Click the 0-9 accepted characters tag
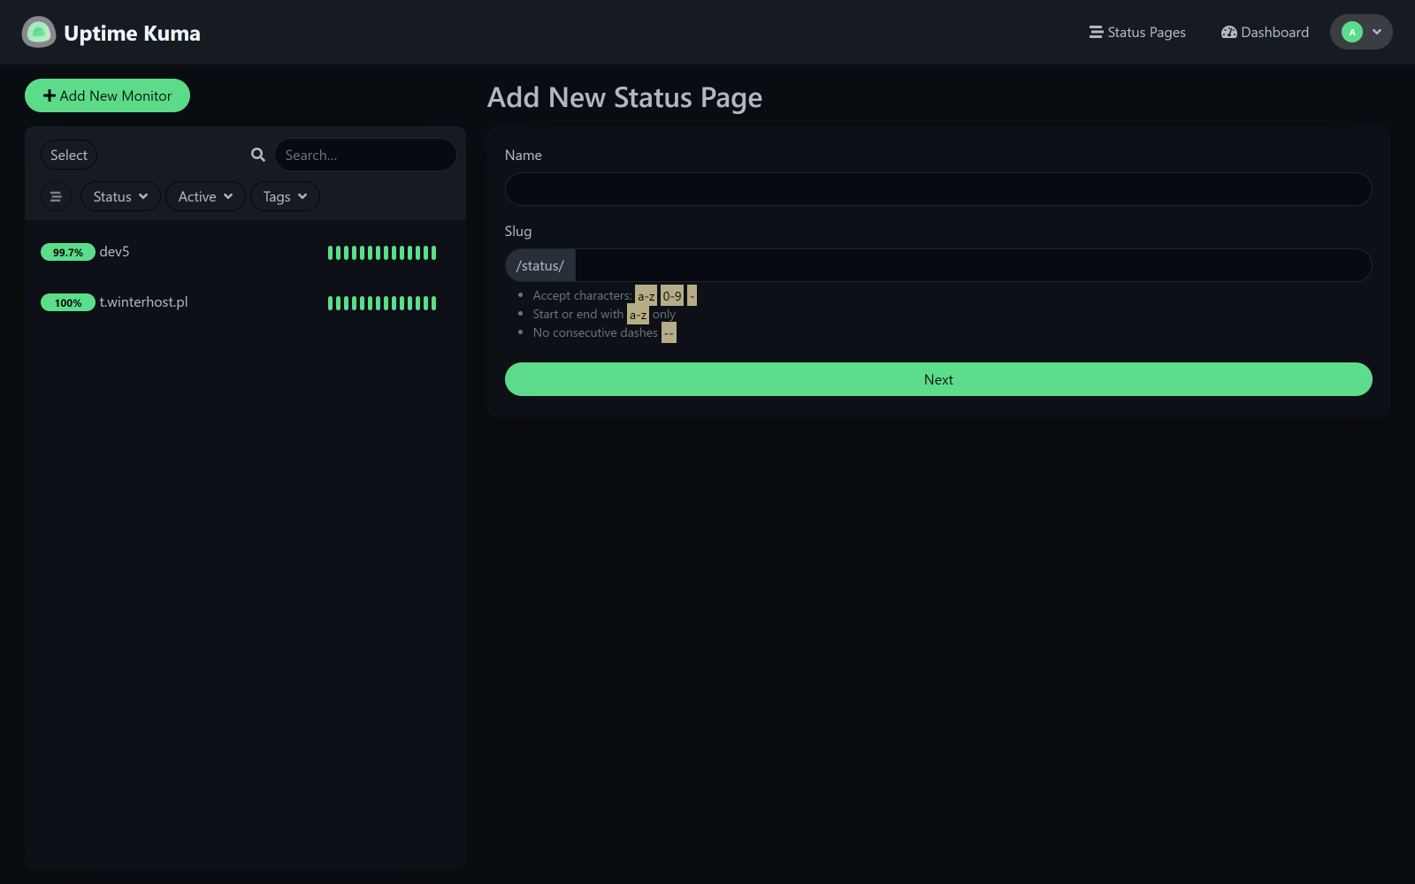This screenshot has width=1415, height=884. click(672, 296)
